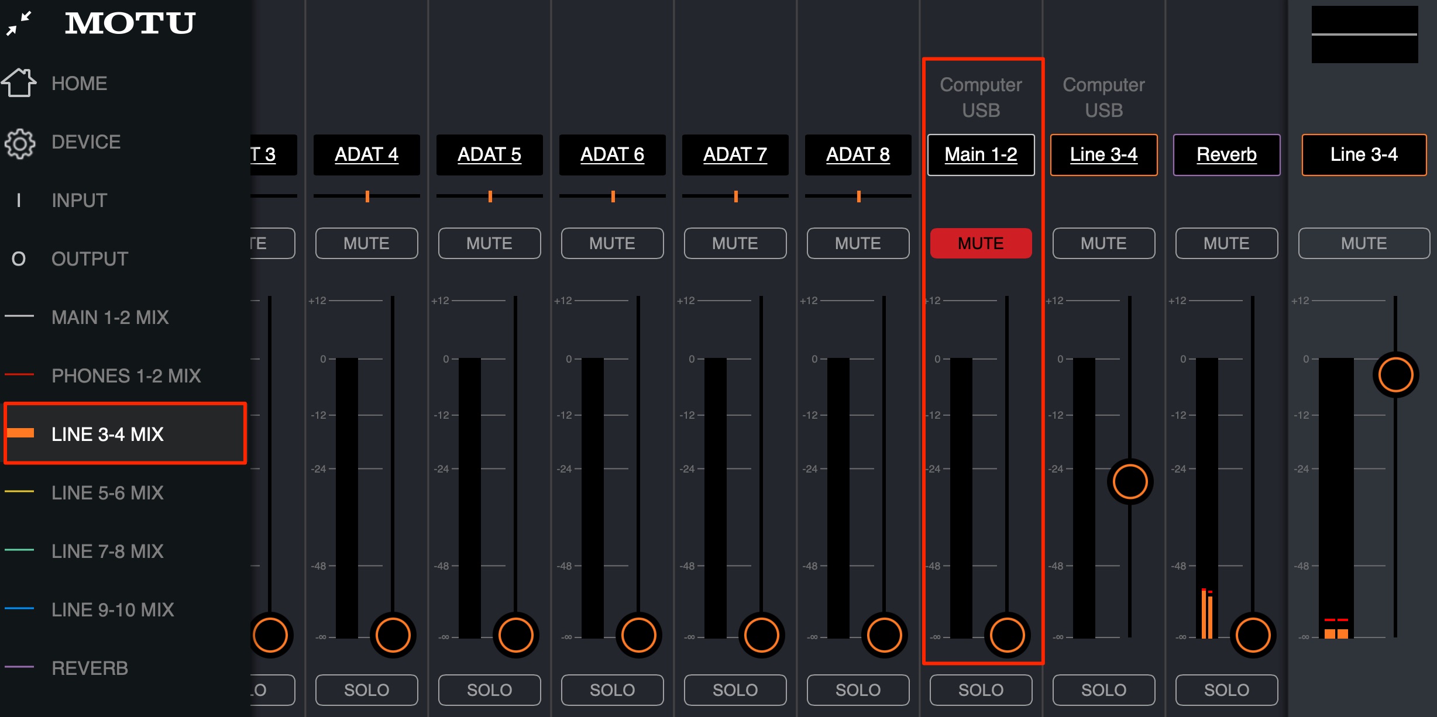
Task: Mute the ADAT 6 channel
Action: (x=612, y=243)
